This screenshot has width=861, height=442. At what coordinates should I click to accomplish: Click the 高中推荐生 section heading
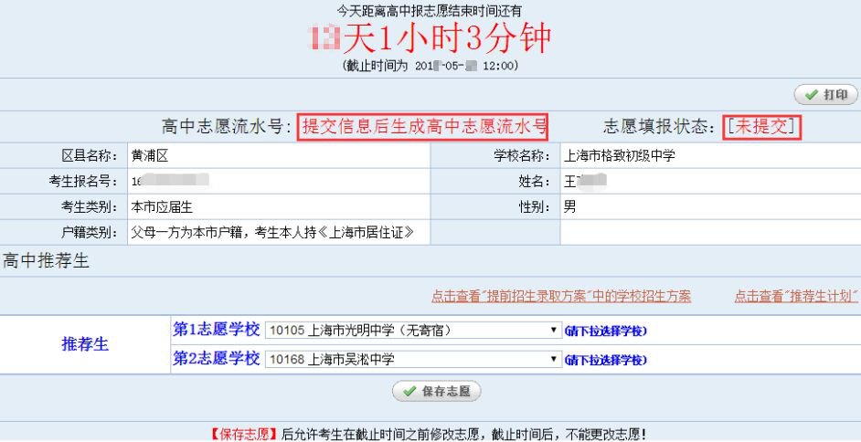[47, 262]
